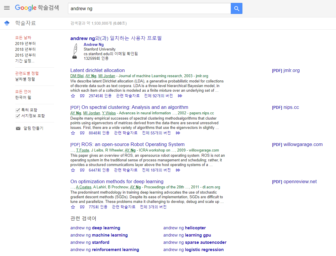
Task: Search andrew ng machine learning suggestion
Action: (x=99, y=235)
